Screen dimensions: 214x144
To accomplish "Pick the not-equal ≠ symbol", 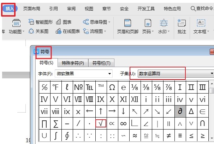I will click(x=169, y=135).
